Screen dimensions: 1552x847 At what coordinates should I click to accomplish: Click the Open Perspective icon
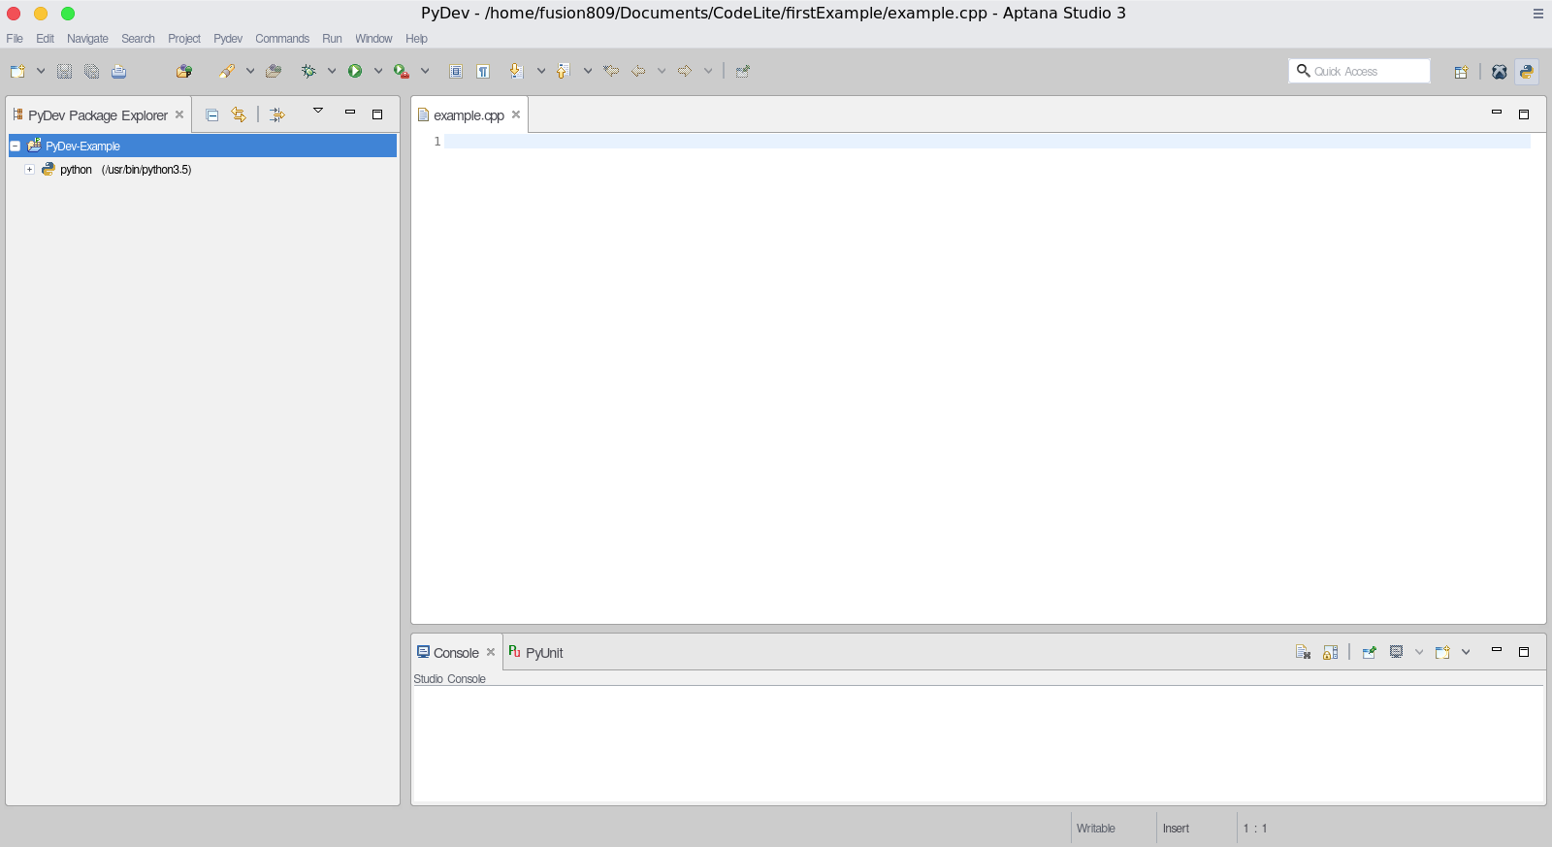[x=1461, y=72]
